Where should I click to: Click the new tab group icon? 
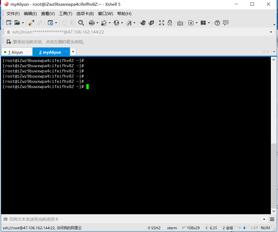pyautogui.click(x=191, y=23)
